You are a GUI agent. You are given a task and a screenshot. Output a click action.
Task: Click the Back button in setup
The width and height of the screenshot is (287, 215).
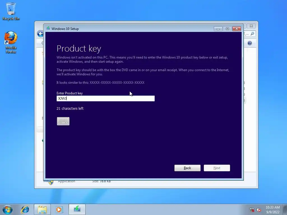tap(188, 168)
